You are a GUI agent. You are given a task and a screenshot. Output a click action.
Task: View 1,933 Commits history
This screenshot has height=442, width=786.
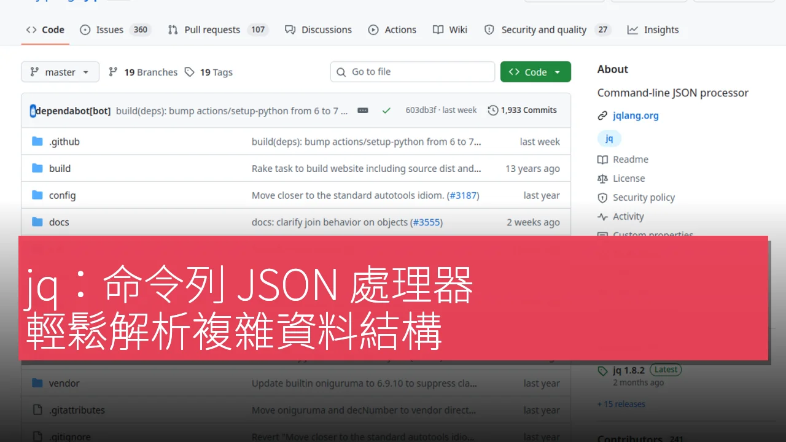[x=523, y=110]
